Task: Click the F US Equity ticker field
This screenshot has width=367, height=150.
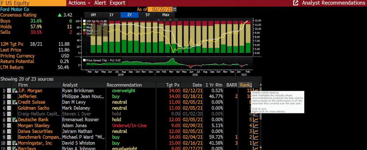Action: pos(33,3)
